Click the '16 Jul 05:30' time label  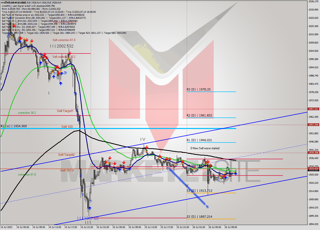pos(215,227)
